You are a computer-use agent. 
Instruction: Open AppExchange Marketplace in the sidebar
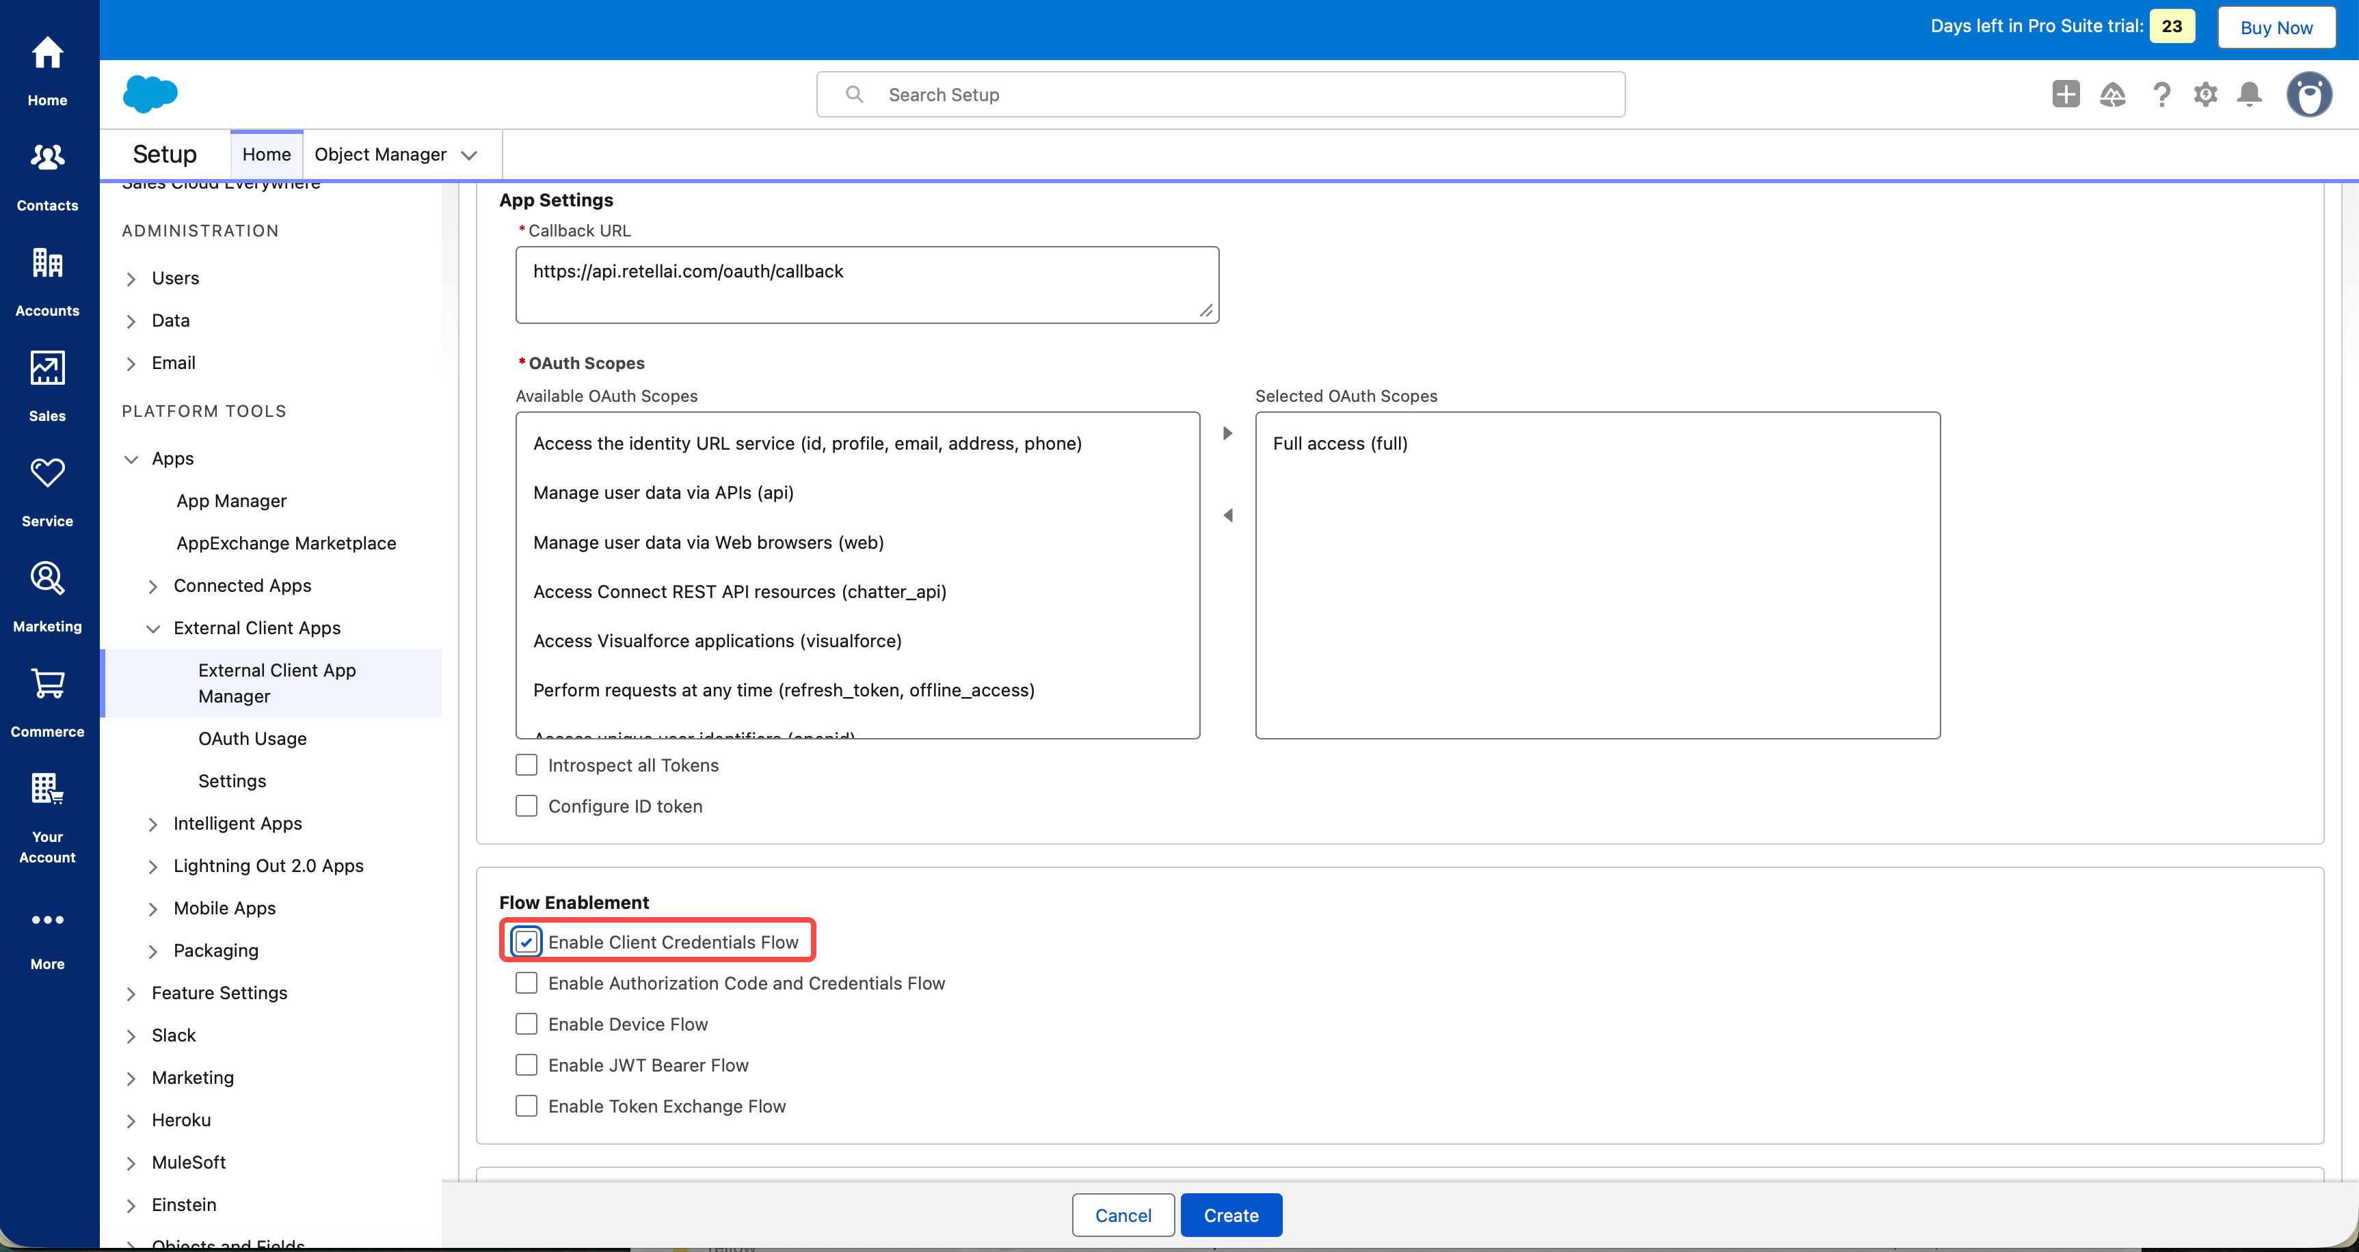[286, 543]
